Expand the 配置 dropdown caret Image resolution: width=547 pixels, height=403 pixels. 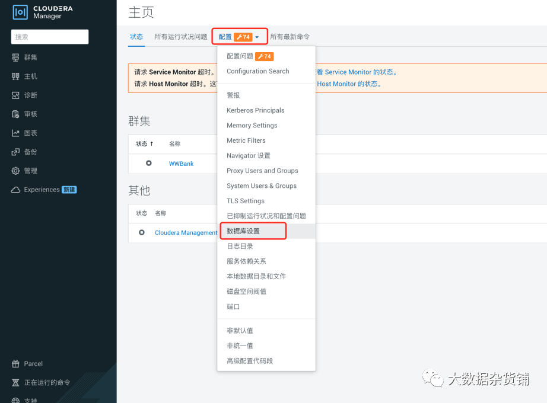tap(257, 37)
